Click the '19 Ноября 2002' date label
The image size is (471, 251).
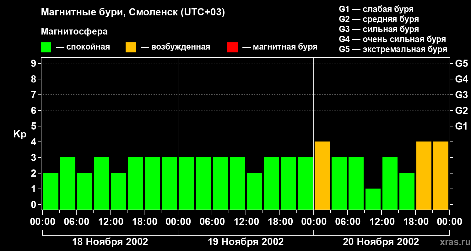click(x=246, y=242)
